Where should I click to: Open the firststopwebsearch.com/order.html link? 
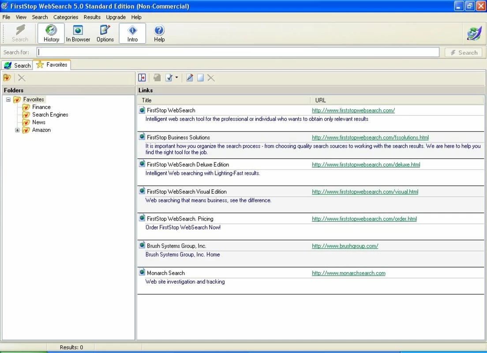click(364, 219)
